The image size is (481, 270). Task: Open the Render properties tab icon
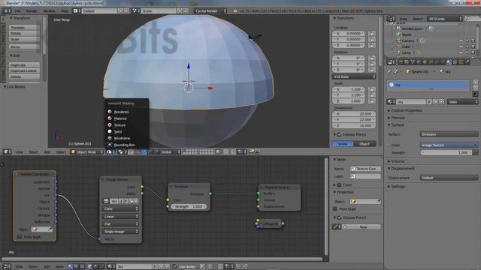[401, 62]
